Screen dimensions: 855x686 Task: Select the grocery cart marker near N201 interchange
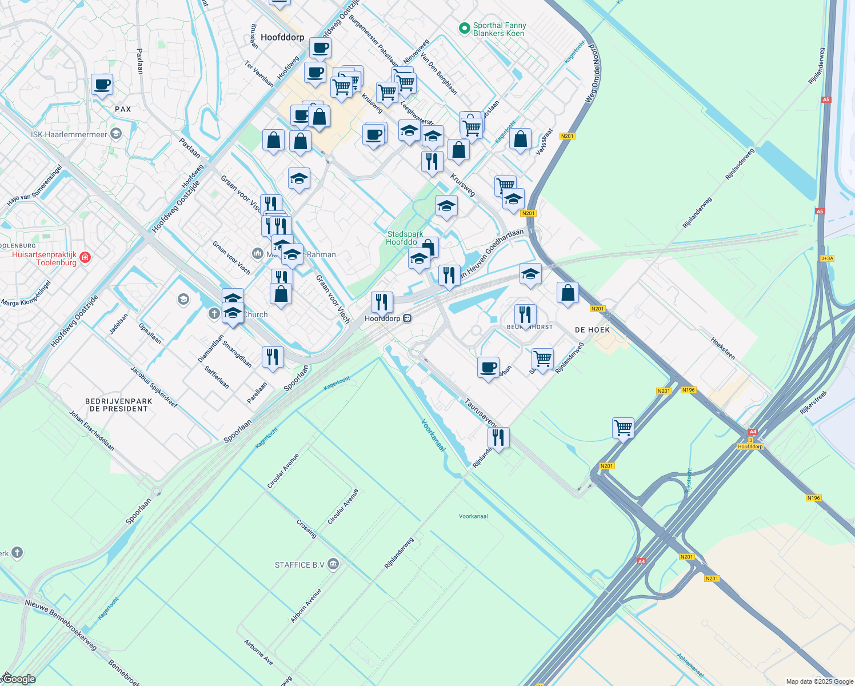coord(623,428)
